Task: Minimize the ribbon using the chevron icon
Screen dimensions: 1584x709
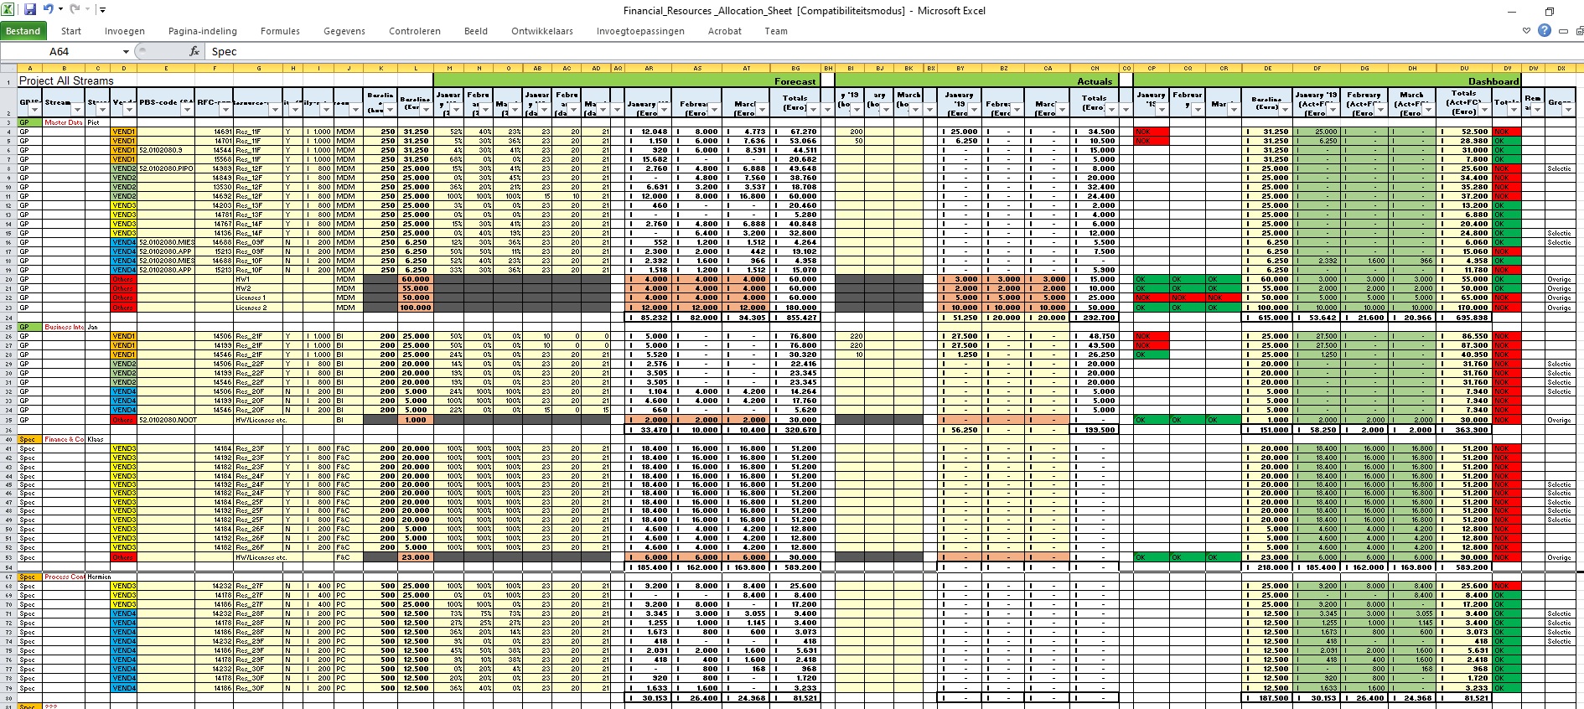Action: tap(1526, 31)
